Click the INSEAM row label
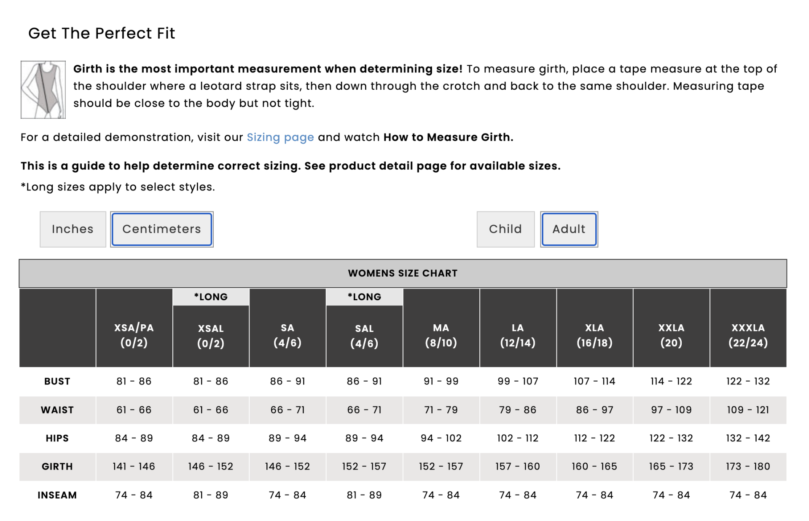 pos(57,495)
